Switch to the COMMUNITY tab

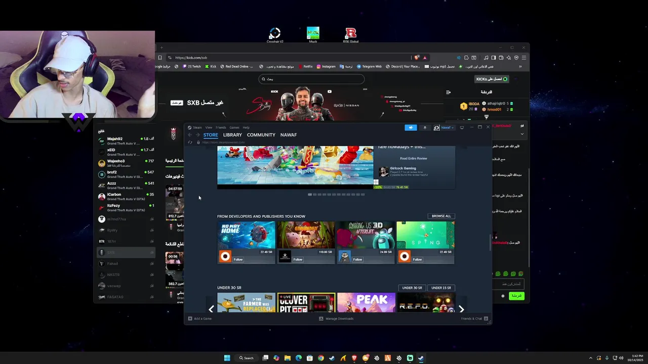[261, 135]
